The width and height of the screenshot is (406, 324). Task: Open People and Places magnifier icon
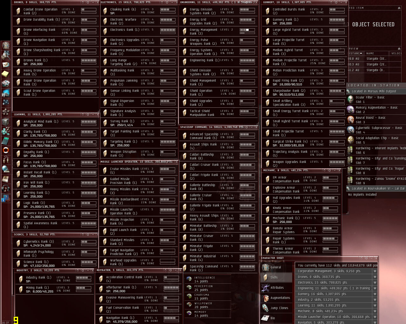[x=6, y=55]
